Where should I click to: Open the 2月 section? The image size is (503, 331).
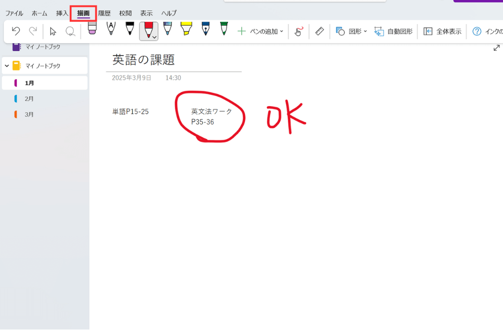[29, 99]
